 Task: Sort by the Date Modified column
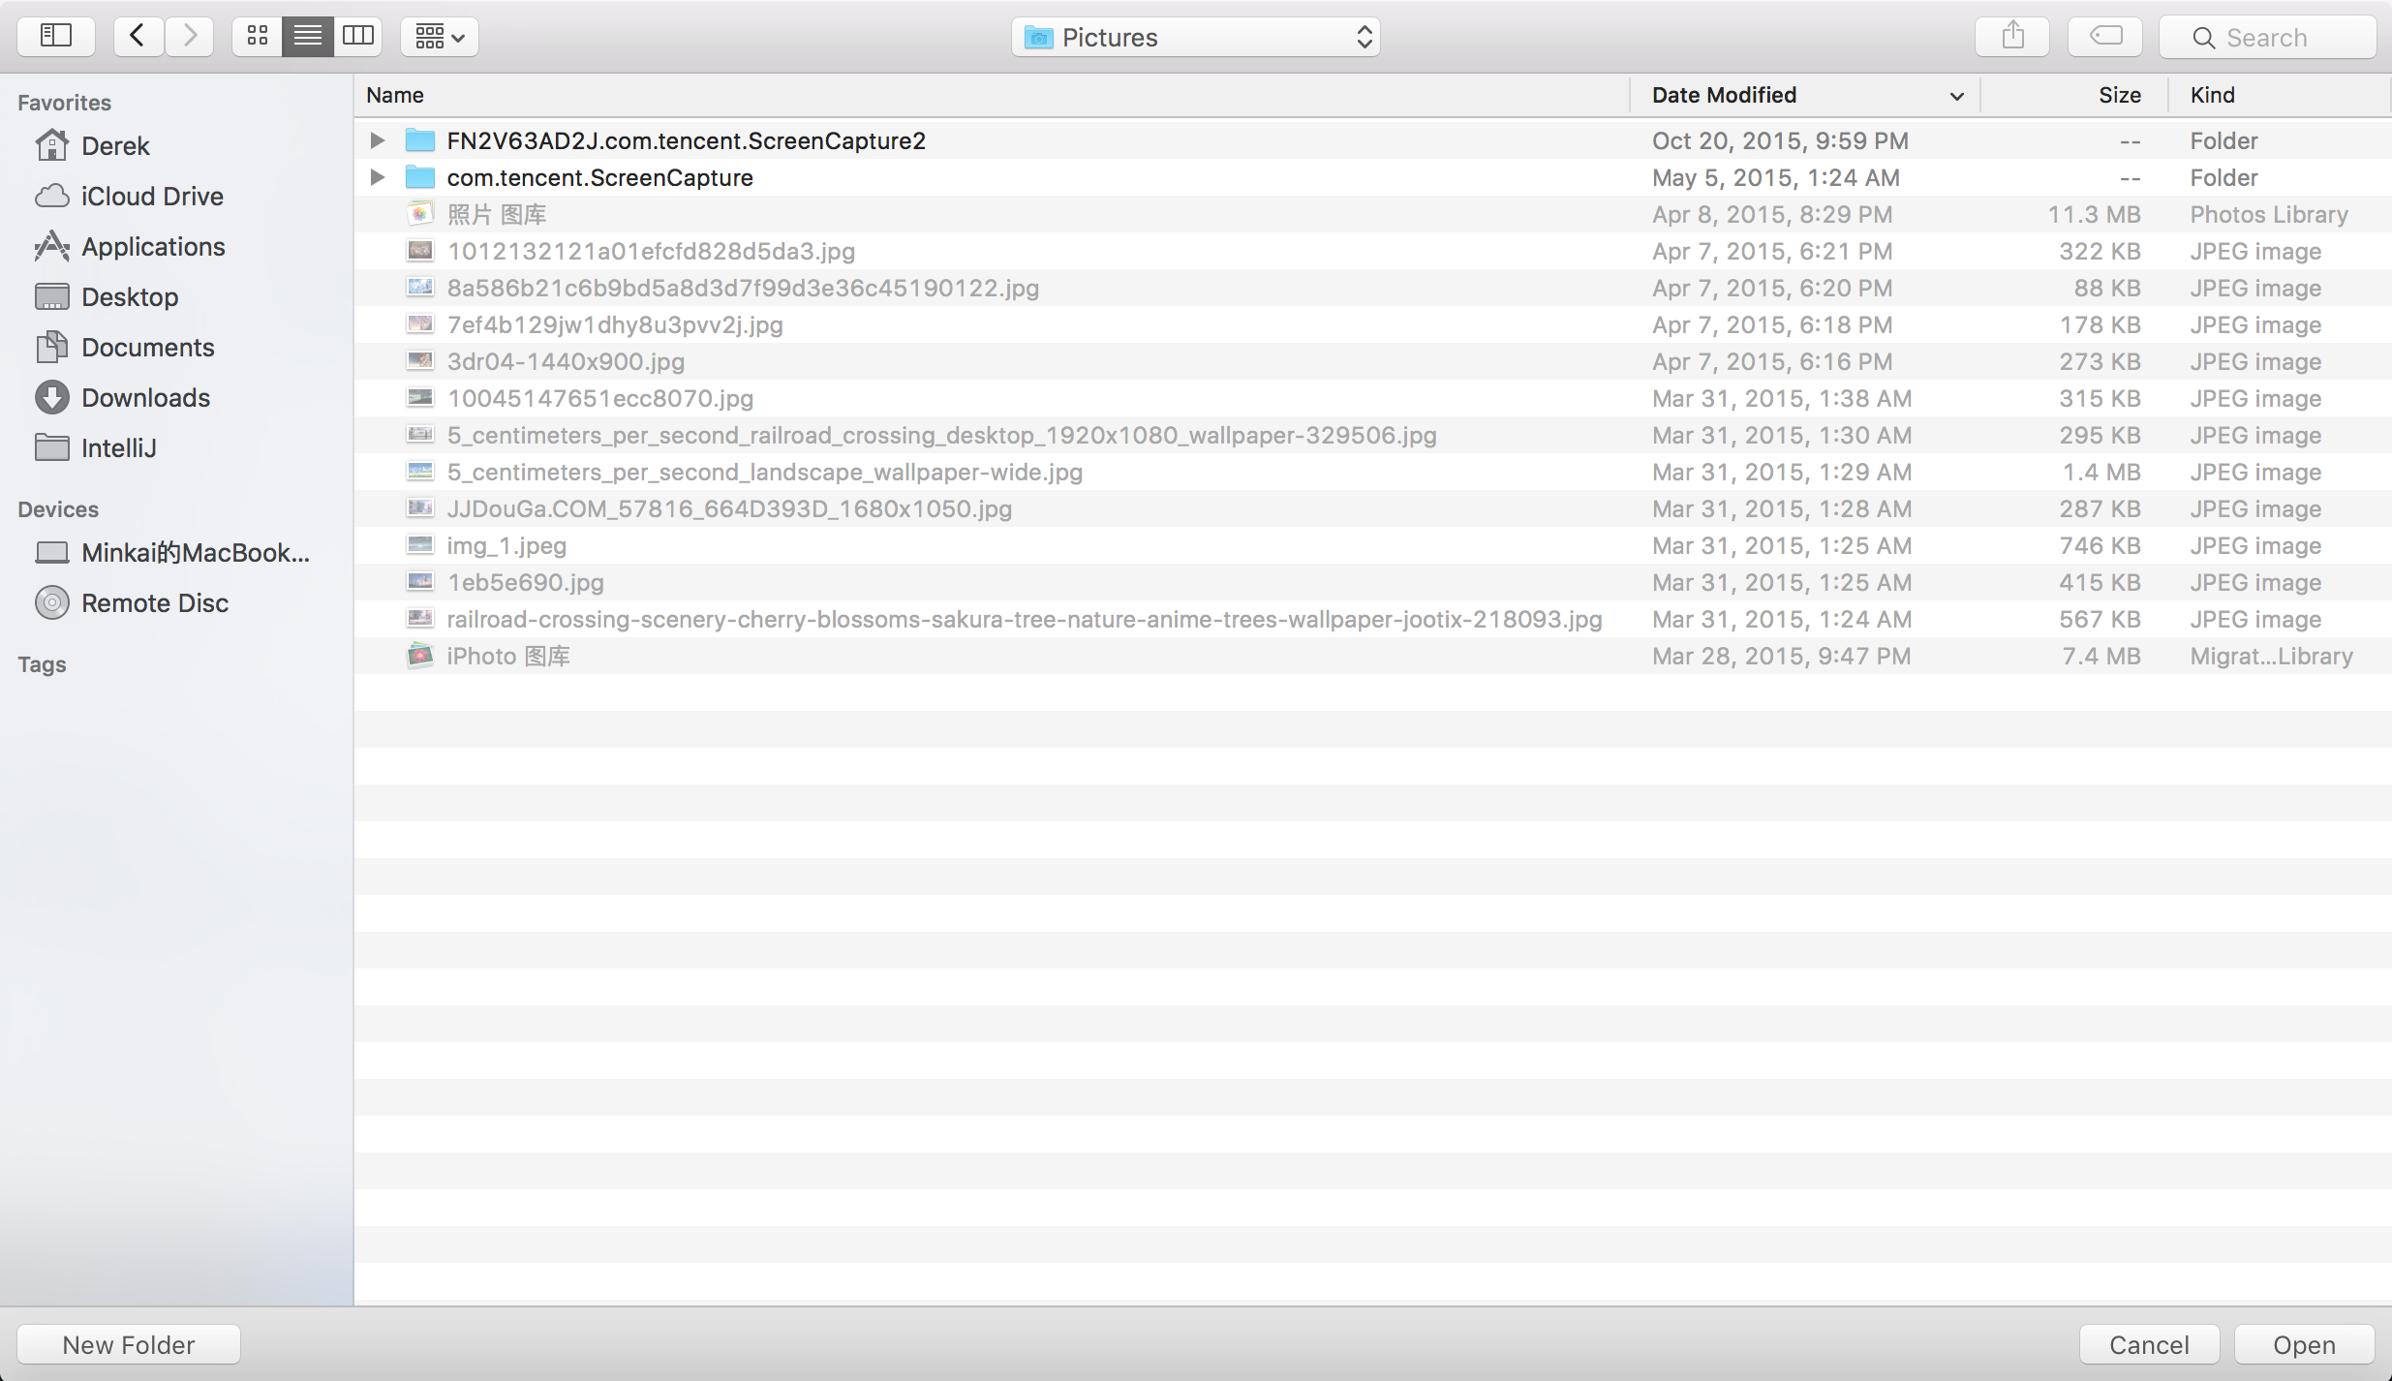click(1724, 95)
